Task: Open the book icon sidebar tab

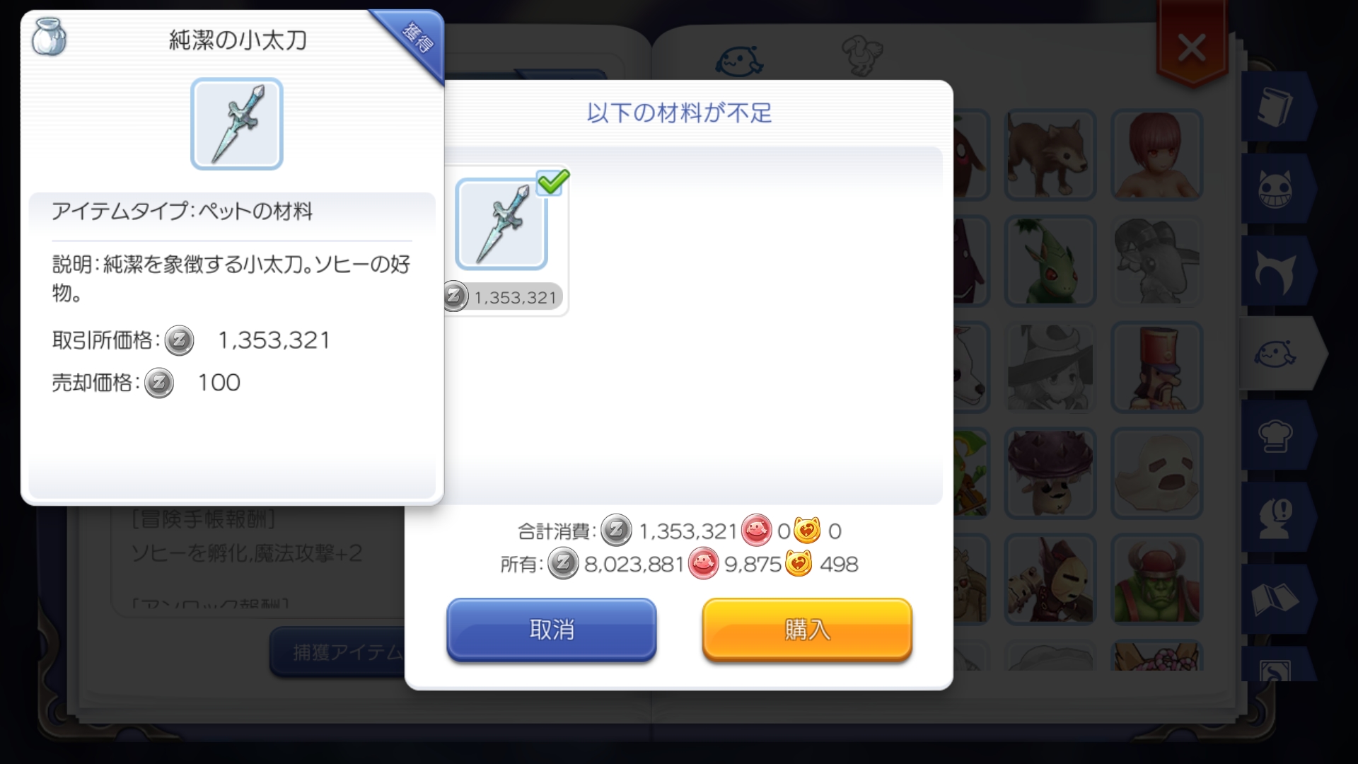Action: point(1276,107)
